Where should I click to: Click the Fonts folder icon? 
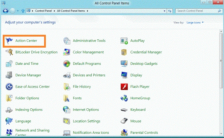click(67, 98)
